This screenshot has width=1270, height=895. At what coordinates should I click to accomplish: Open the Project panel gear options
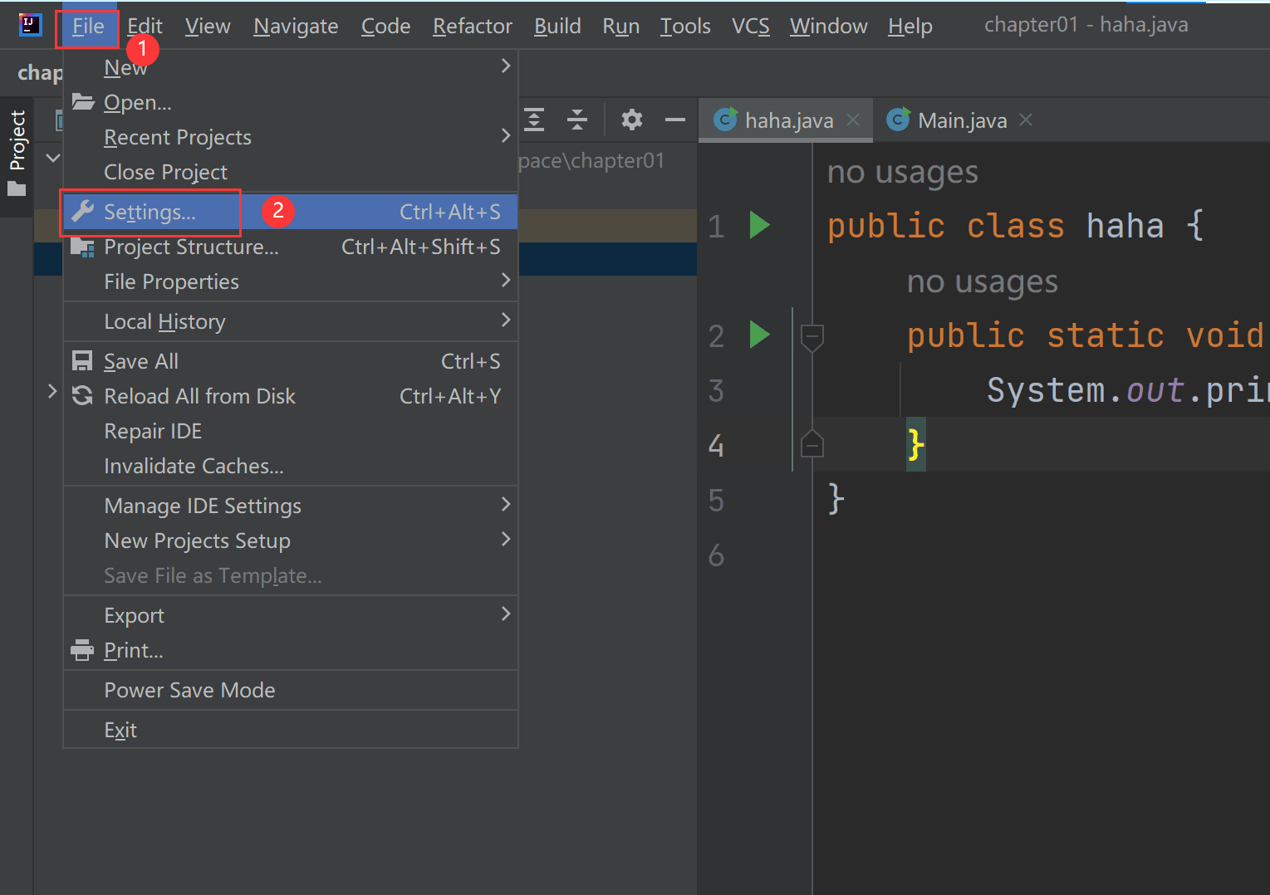tap(632, 120)
